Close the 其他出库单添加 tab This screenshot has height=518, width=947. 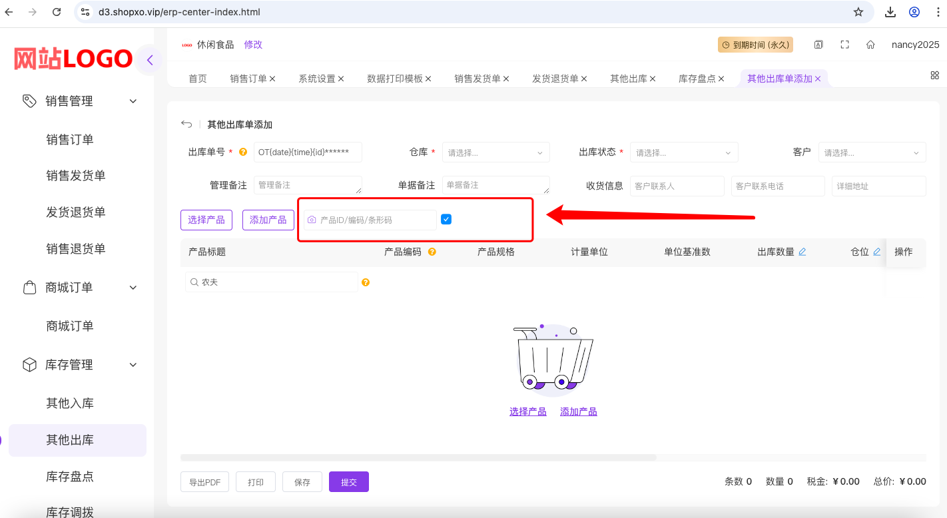818,79
